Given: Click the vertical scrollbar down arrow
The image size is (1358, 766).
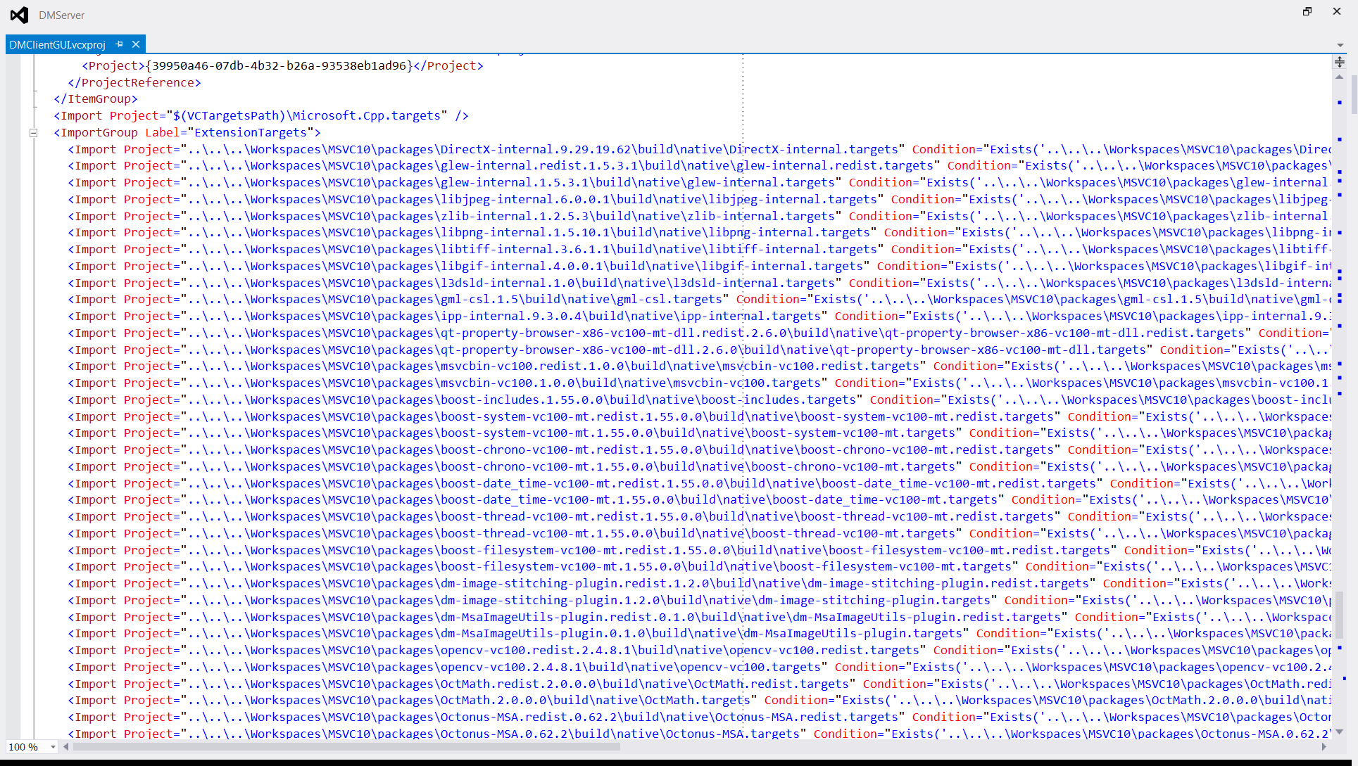Looking at the screenshot, I should (x=1340, y=732).
